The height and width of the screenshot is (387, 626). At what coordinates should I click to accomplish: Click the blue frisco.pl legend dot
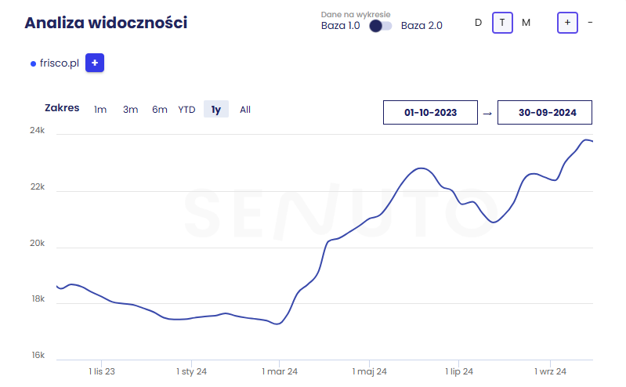[x=33, y=64]
